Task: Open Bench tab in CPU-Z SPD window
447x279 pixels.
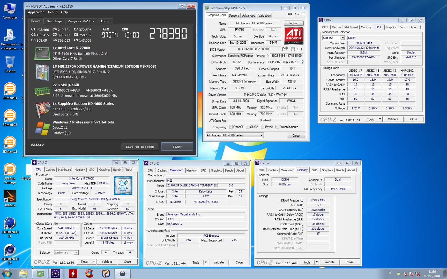Action: tap(403, 27)
